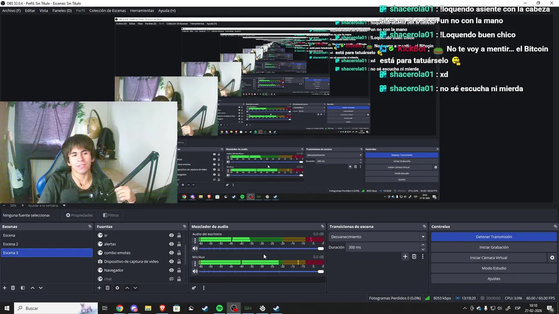
Task: Open virtual camera settings gear
Action: [552, 258]
